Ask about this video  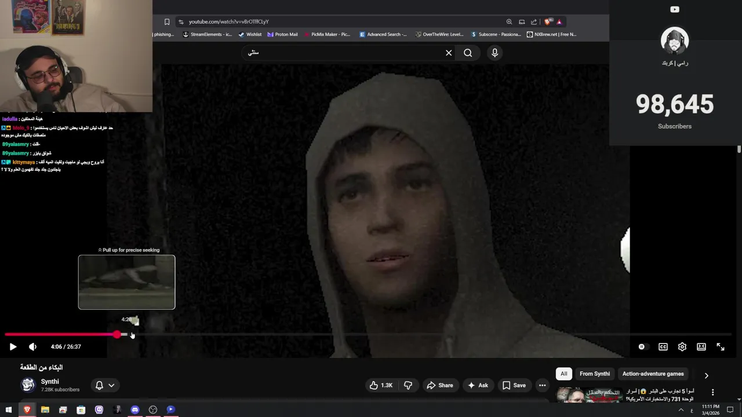[x=478, y=385]
